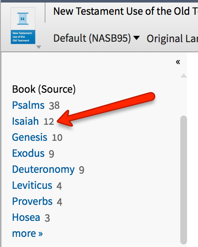This screenshot has height=247, width=198.
Task: Click the sidebar vertical scrollbar thumb
Action: (x=184, y=180)
